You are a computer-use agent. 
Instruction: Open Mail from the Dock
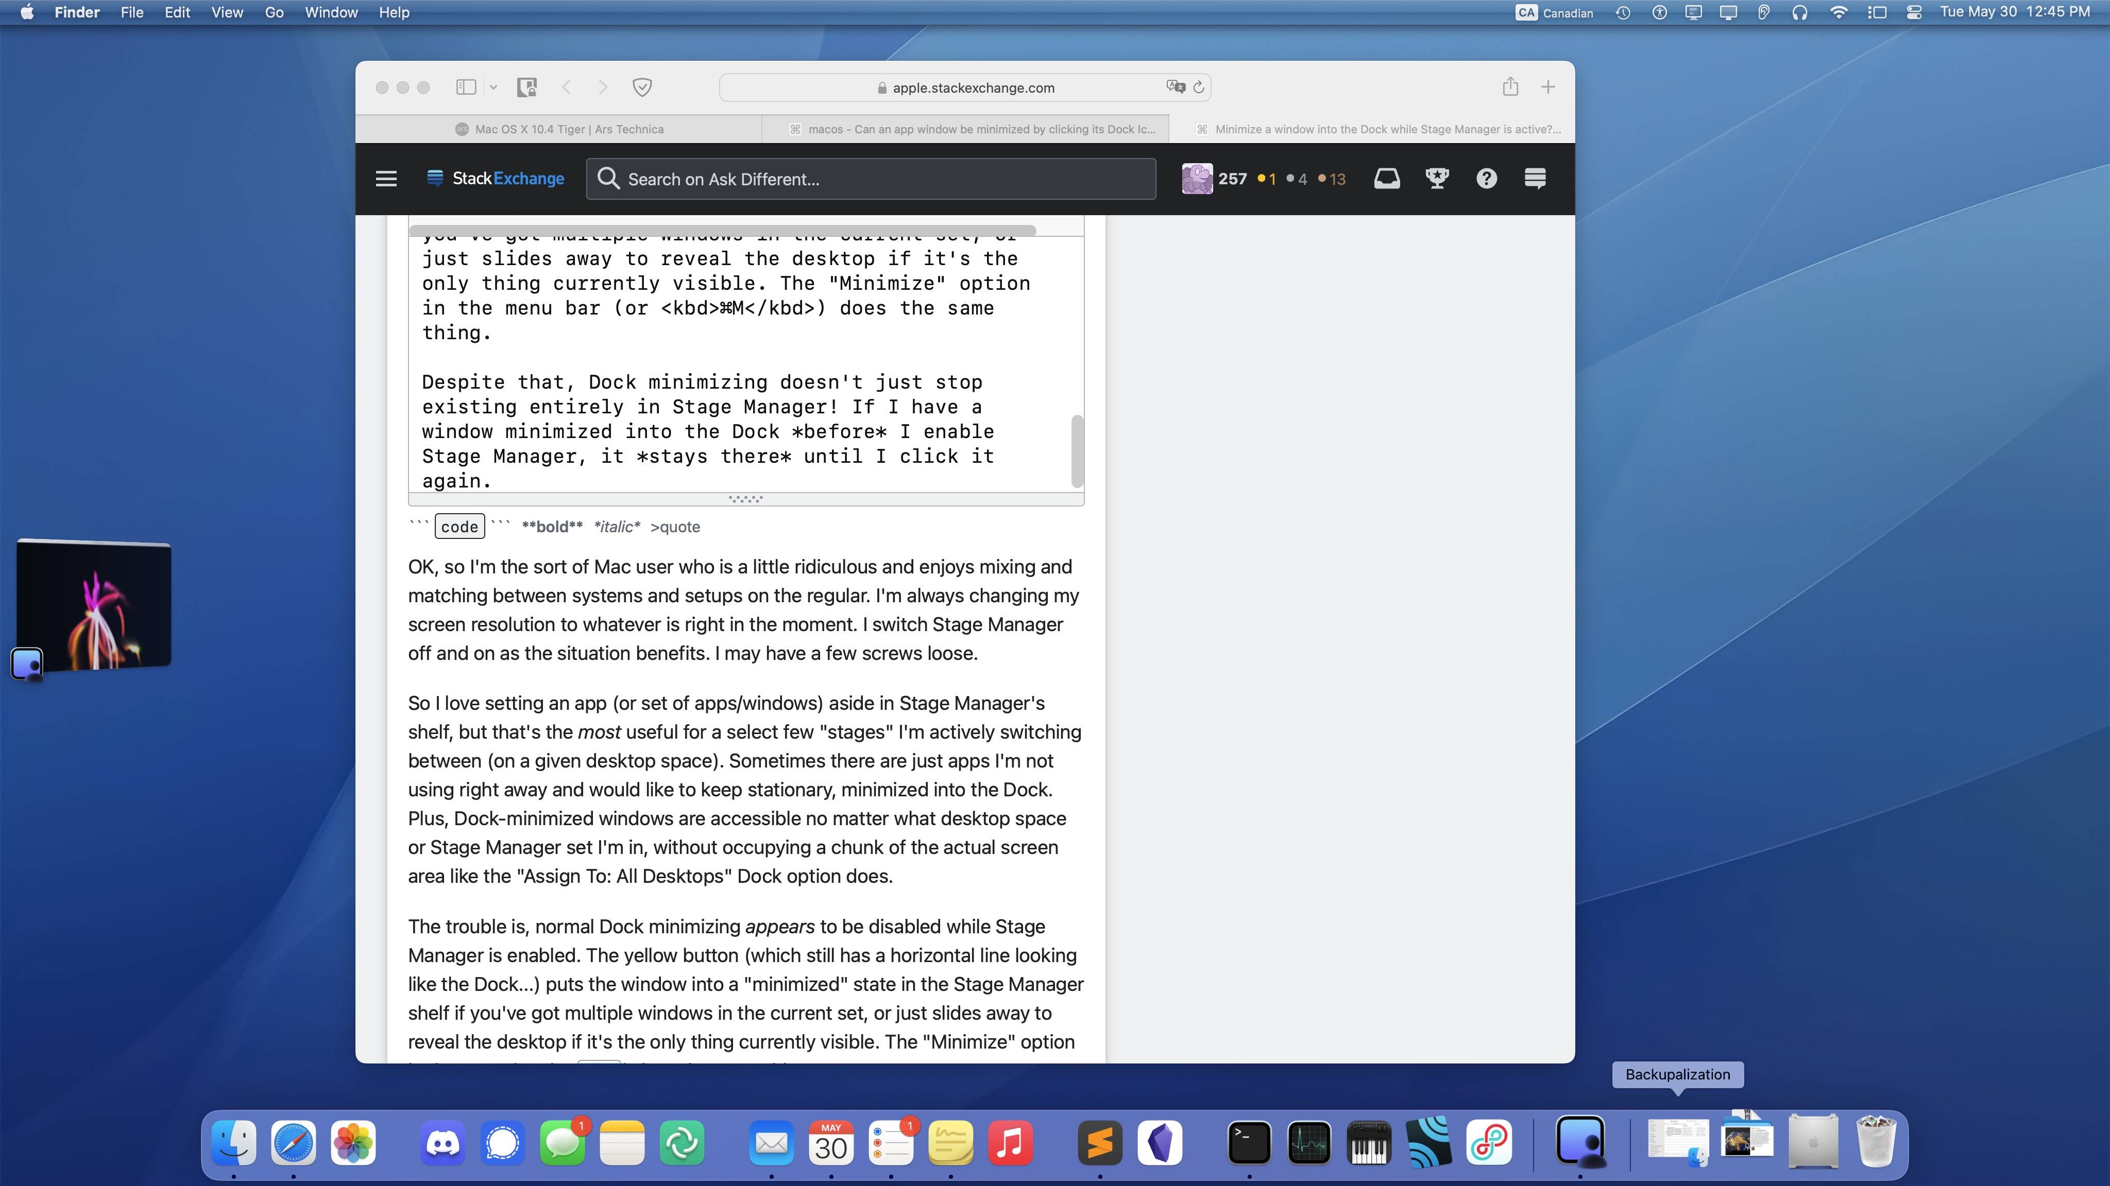point(772,1143)
